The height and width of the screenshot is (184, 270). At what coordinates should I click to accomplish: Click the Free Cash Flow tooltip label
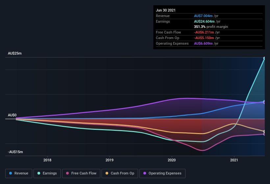[168, 32]
